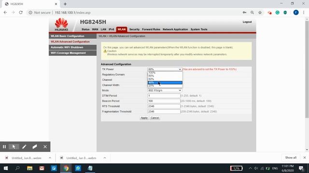Image resolution: width=309 pixels, height=173 pixels.
Task: Open the taskbar clock and date
Action: coord(288,168)
